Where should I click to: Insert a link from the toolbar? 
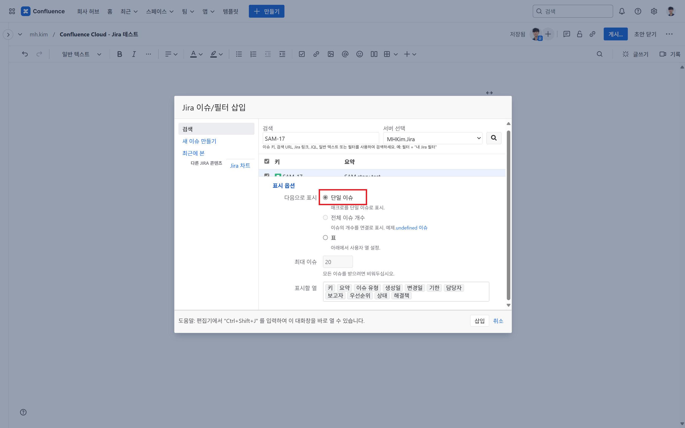click(x=316, y=54)
